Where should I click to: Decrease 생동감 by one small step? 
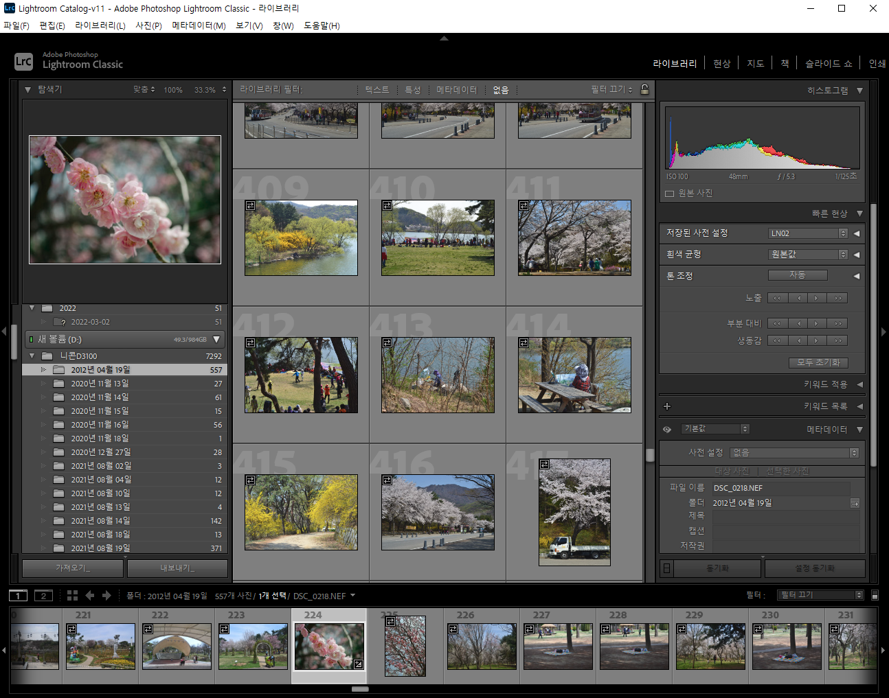click(x=798, y=340)
